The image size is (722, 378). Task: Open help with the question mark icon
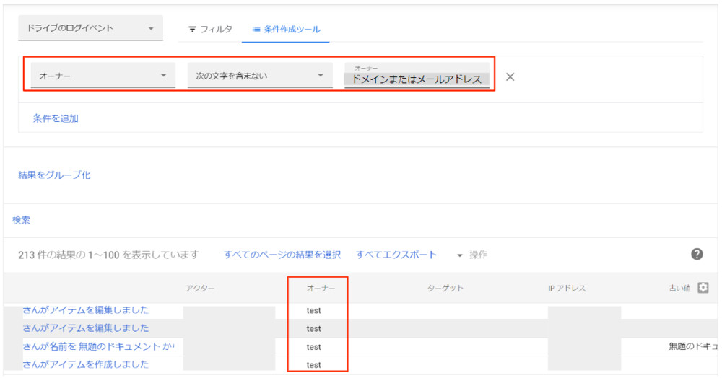697,254
